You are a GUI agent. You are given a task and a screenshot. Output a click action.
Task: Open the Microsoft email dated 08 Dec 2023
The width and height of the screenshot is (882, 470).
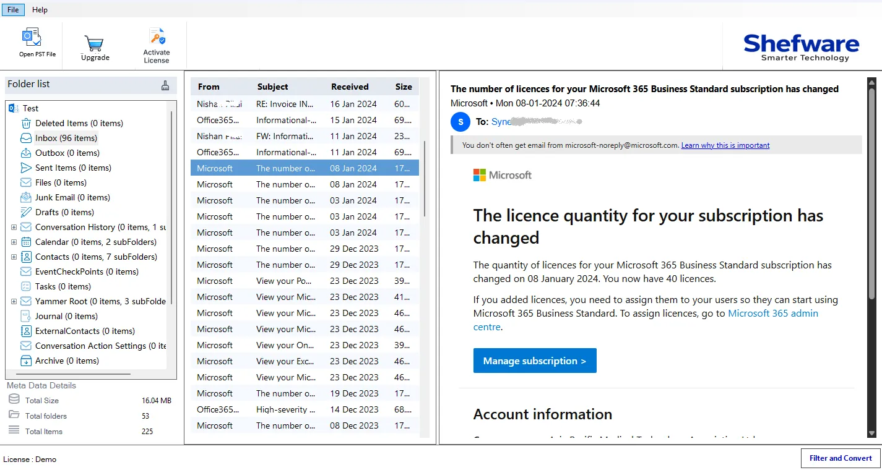(x=305, y=425)
